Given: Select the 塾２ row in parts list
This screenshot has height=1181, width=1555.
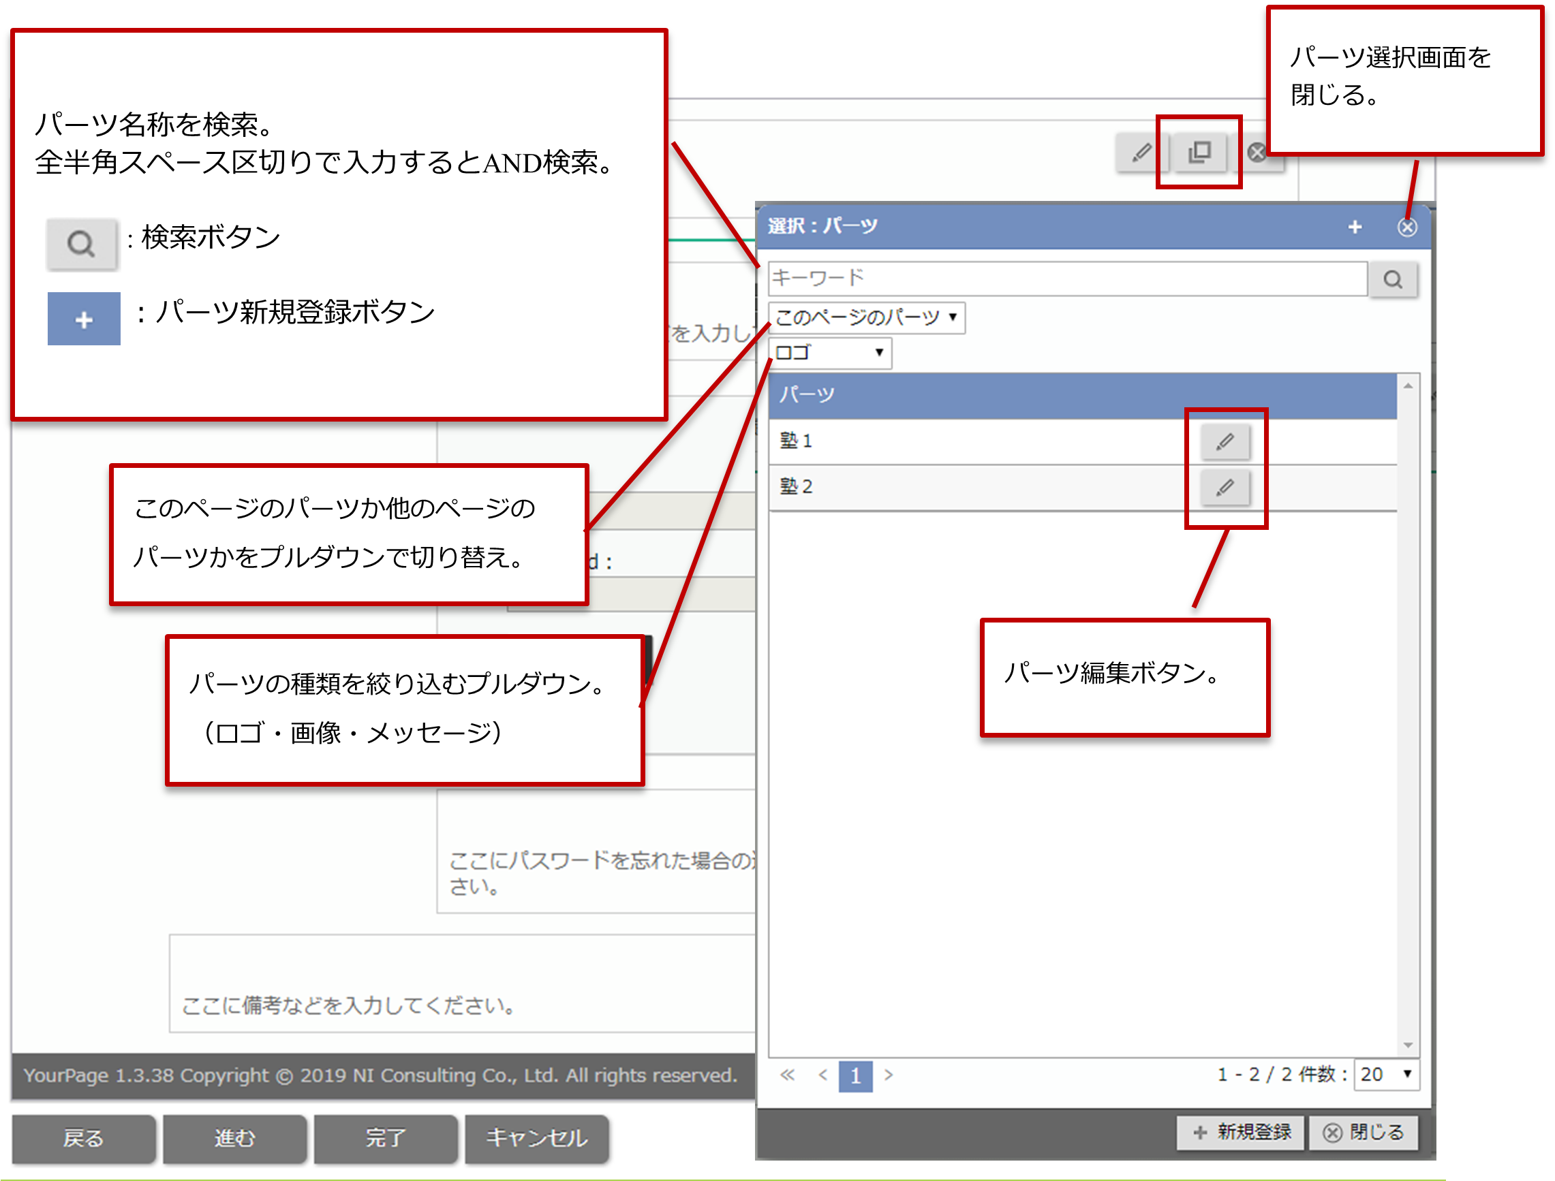Looking at the screenshot, I should pyautogui.click(x=1082, y=487).
